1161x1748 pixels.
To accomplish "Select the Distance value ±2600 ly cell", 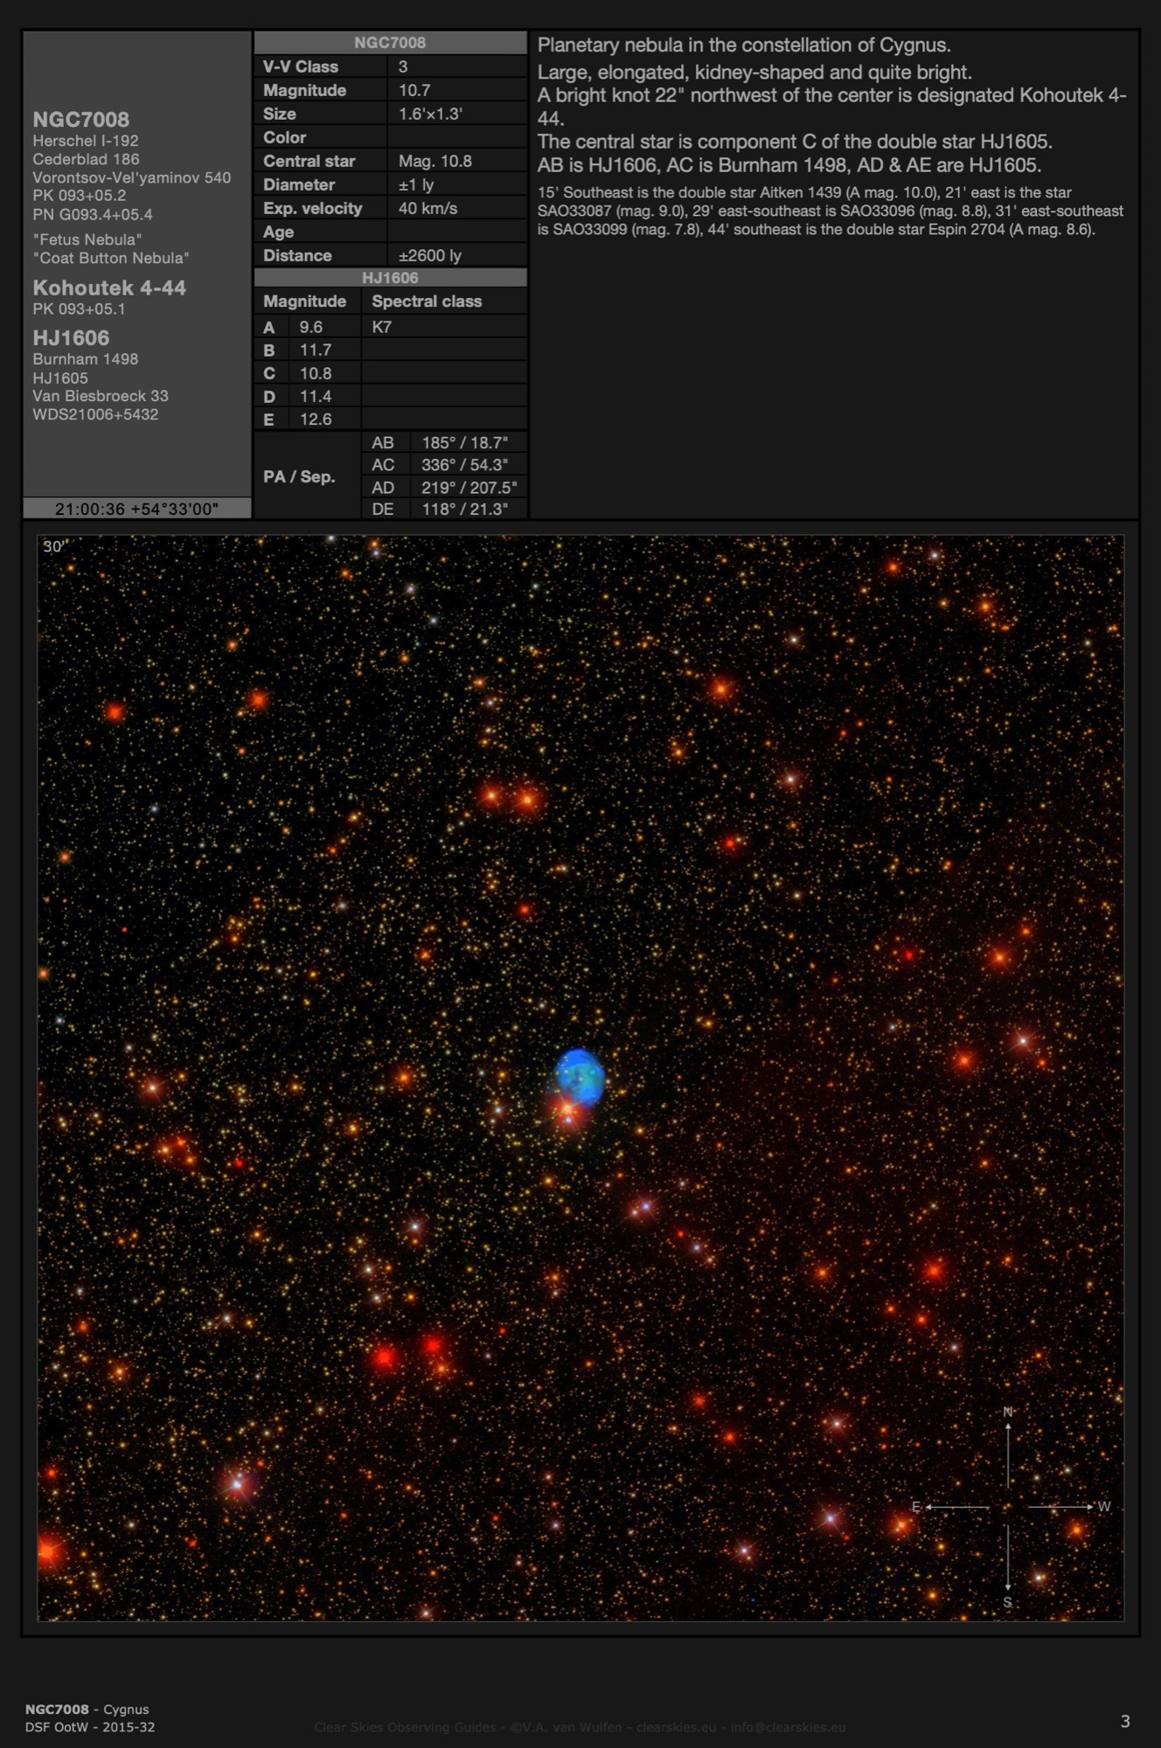I will click(x=456, y=255).
